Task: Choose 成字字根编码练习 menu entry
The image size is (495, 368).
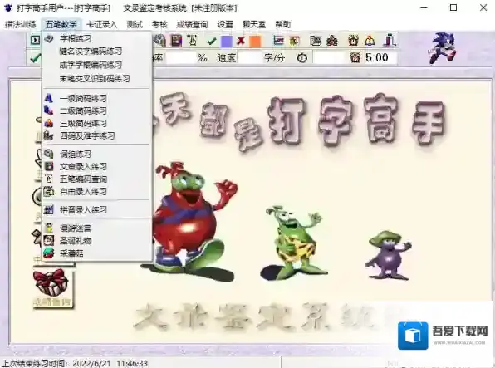Action: tap(96, 65)
